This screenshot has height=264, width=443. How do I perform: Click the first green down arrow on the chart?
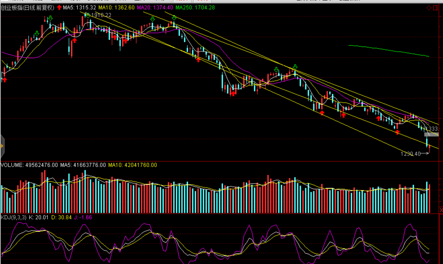(x=37, y=33)
